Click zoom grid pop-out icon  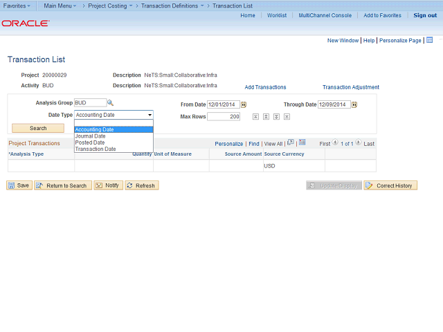tap(291, 142)
